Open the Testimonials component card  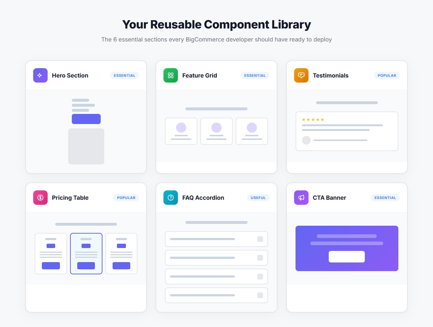[x=346, y=117]
